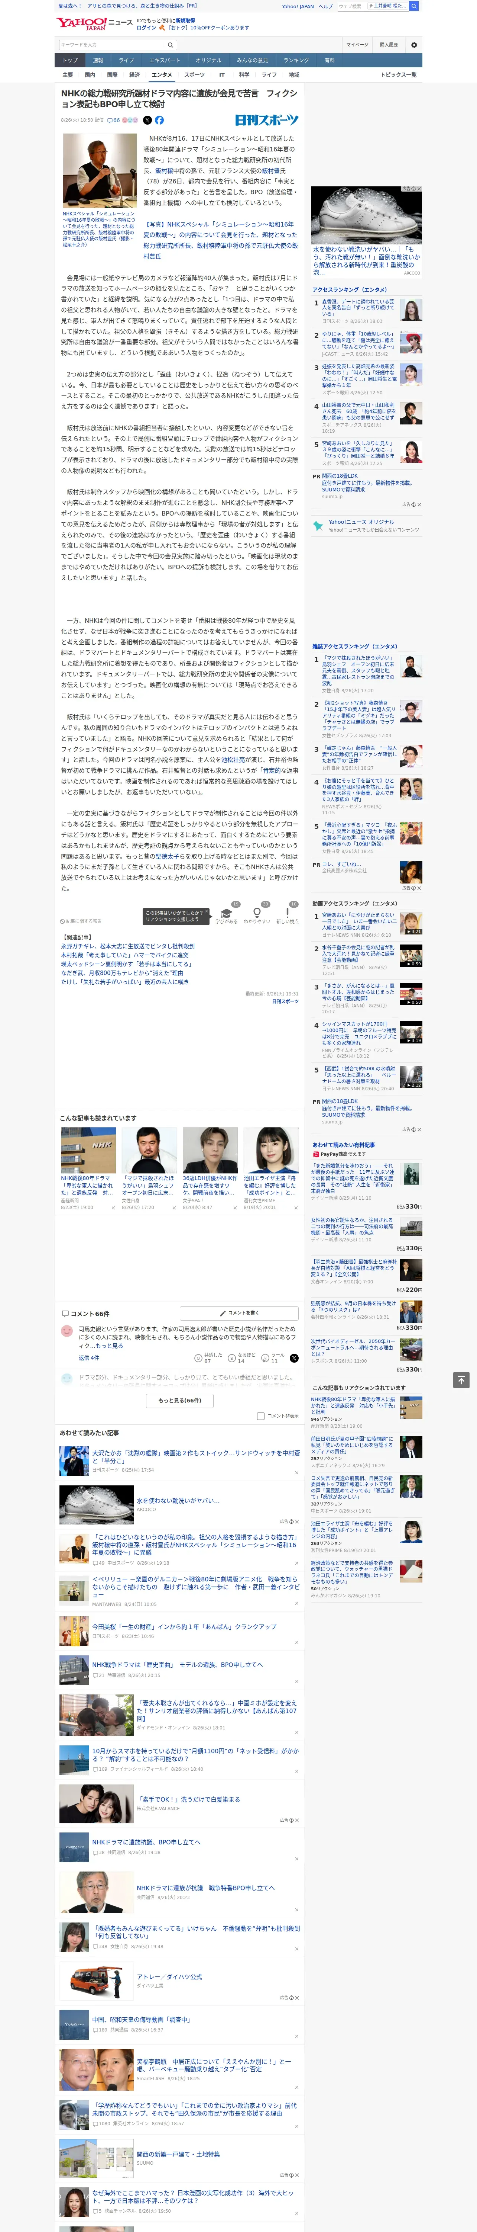Open the ランキング navigation tab
The image size is (477, 2232).
coord(297,61)
